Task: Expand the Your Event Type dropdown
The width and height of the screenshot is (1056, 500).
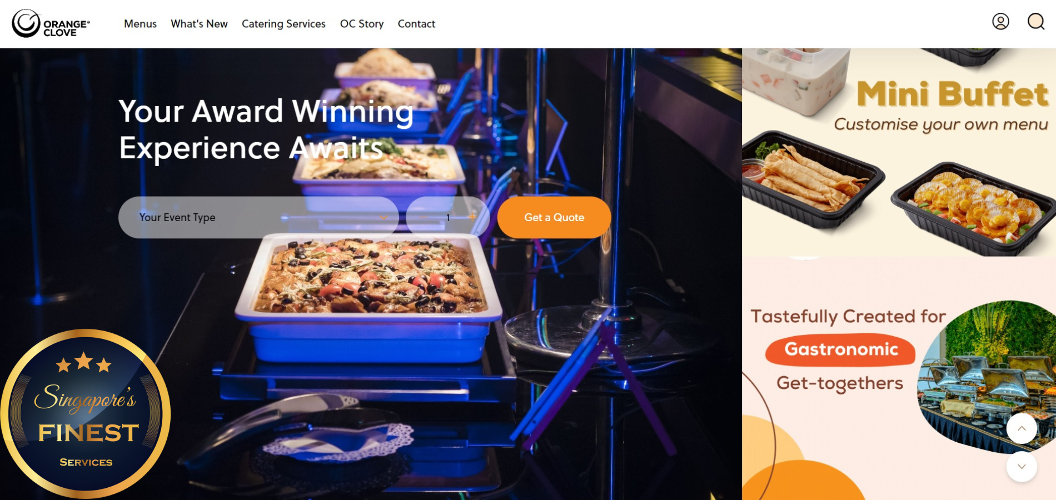Action: coord(258,217)
